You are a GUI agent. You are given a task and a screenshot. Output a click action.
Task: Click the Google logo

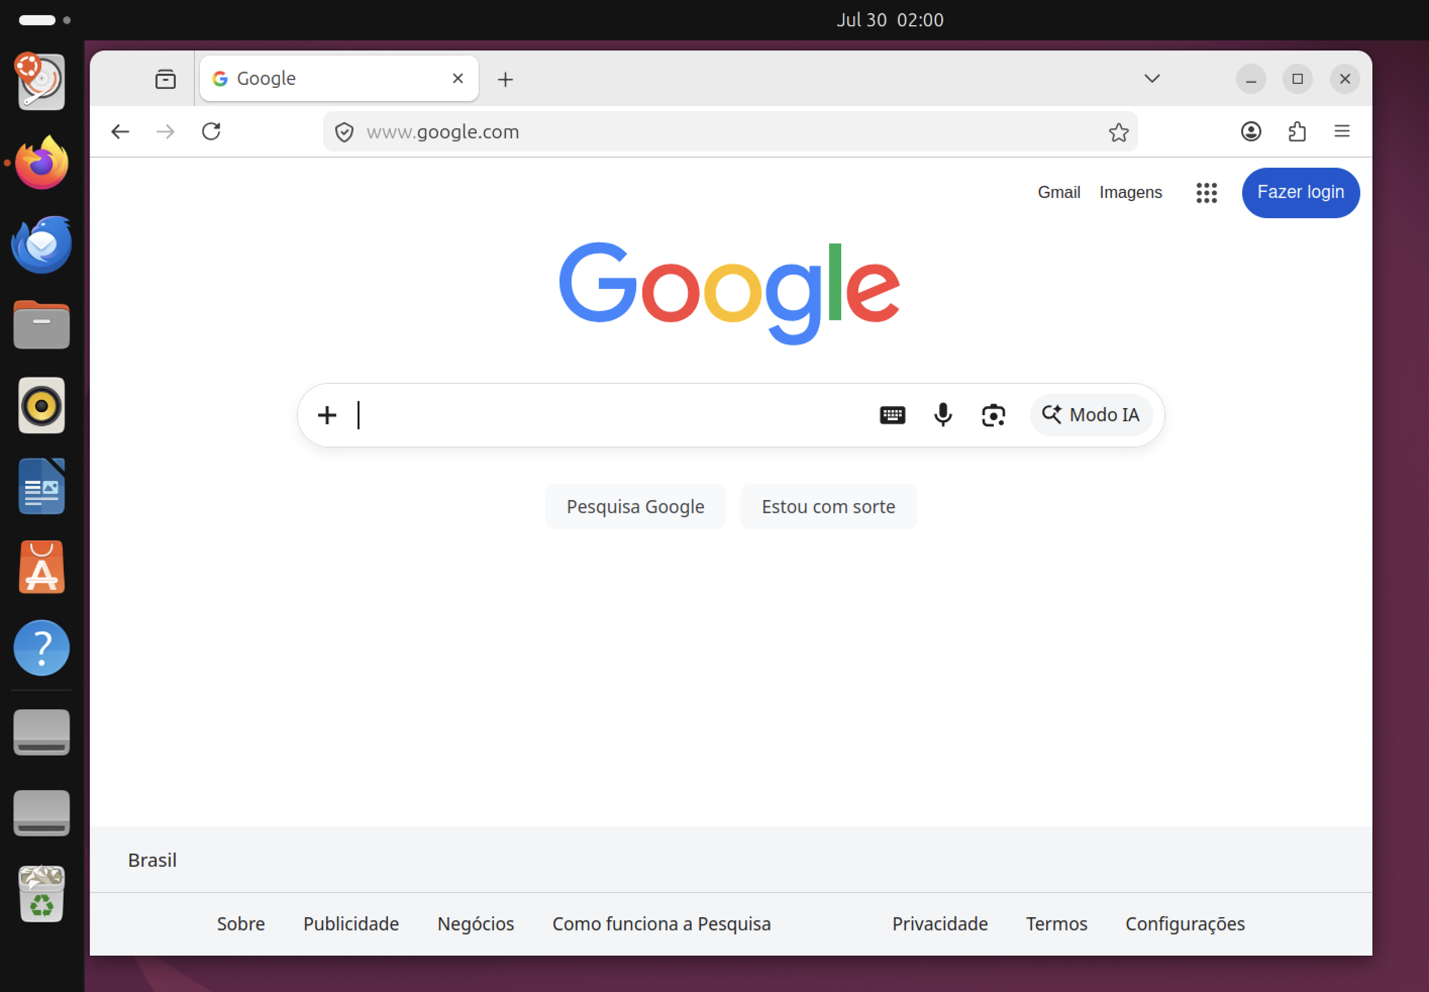click(x=730, y=293)
